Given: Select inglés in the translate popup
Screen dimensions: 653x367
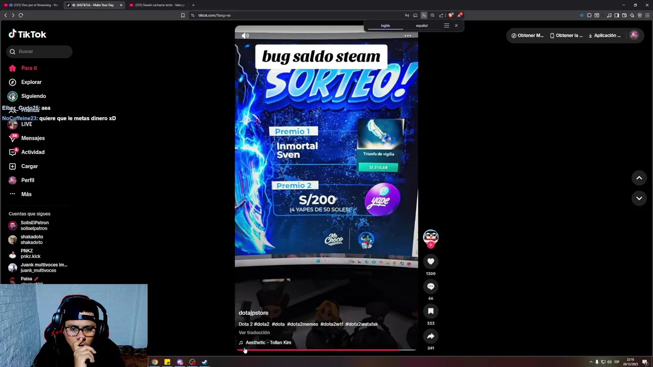Looking at the screenshot, I should click(385, 25).
